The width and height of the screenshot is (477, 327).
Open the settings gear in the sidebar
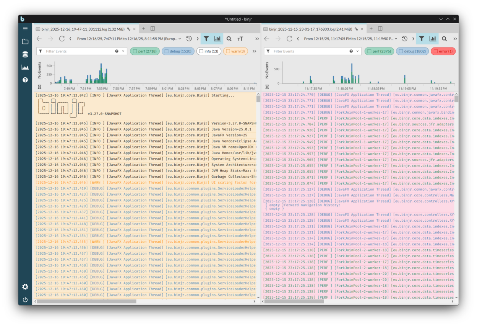click(x=25, y=287)
